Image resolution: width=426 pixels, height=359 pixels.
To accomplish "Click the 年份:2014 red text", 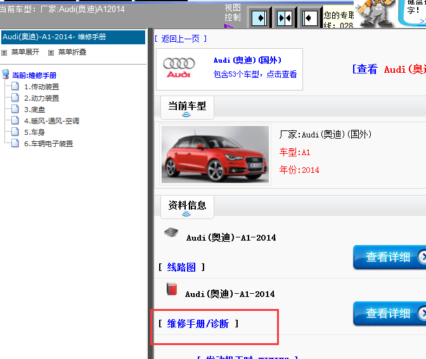I will [299, 170].
